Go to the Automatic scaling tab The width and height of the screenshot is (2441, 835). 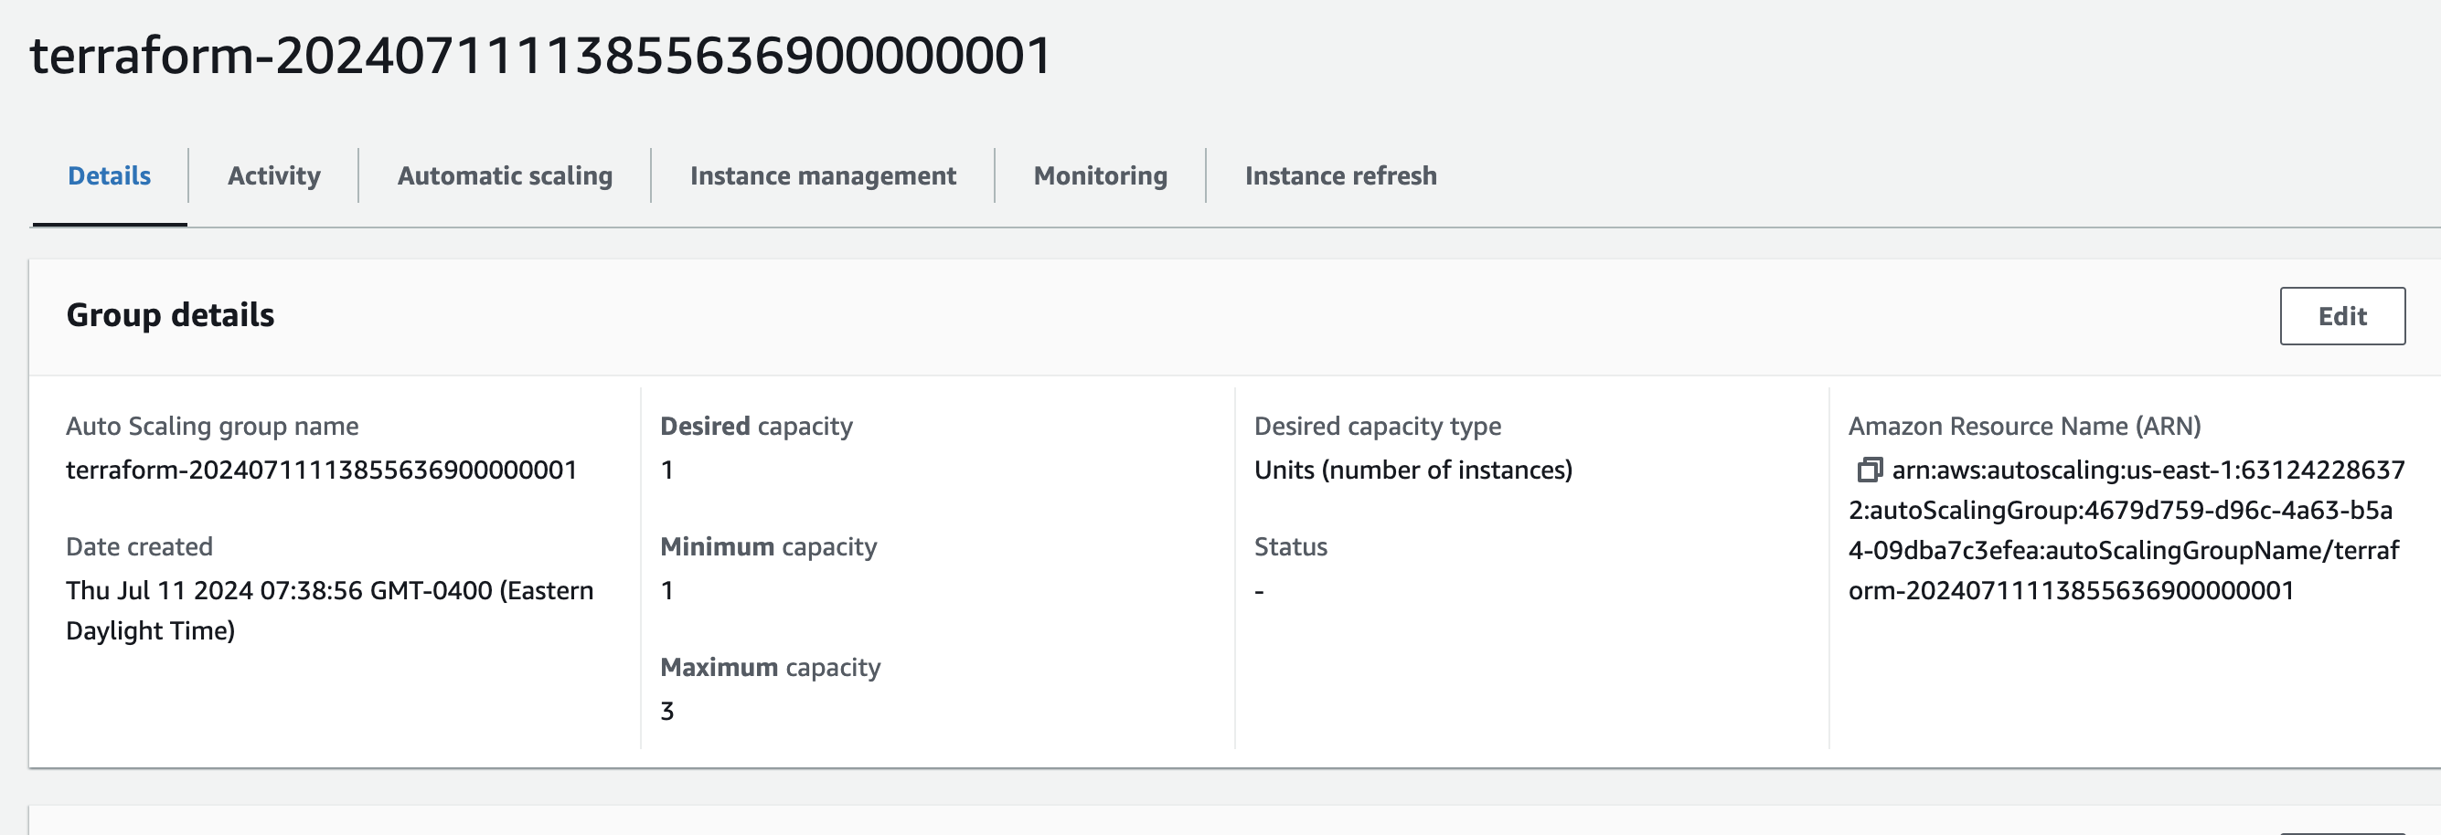pyautogui.click(x=504, y=176)
